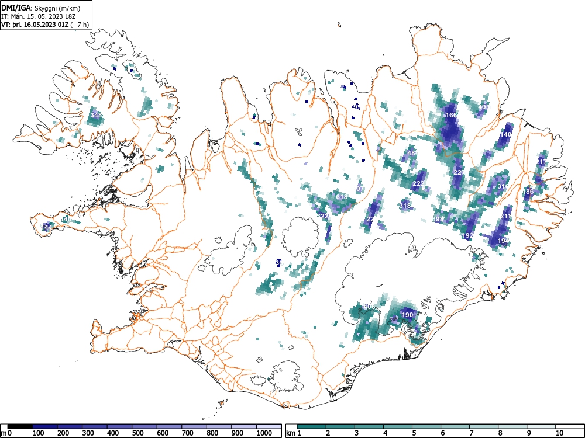
Task: Click the "140" visibility value on map
Action: [x=506, y=134]
